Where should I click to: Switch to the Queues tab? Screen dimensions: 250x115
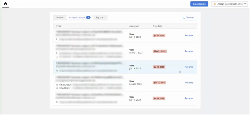(60, 17)
